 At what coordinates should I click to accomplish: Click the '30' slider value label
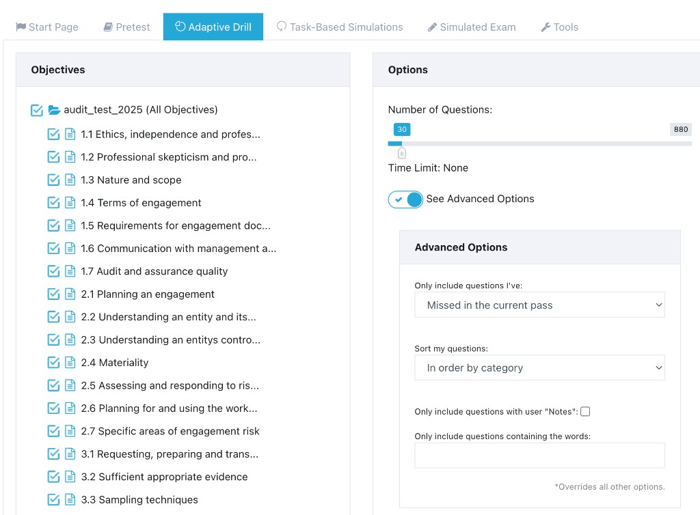pos(402,129)
